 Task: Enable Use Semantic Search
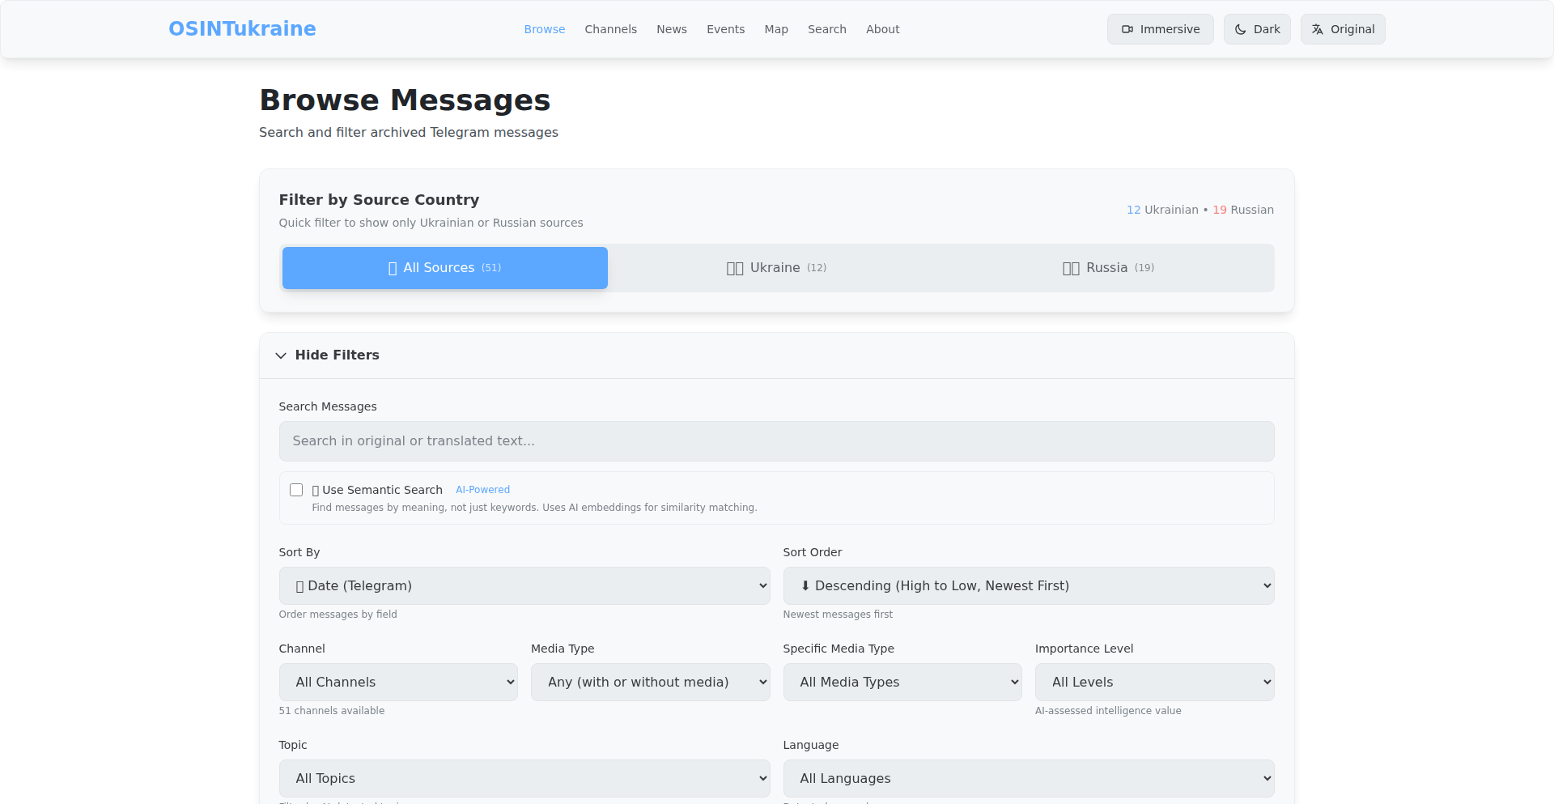(x=296, y=490)
